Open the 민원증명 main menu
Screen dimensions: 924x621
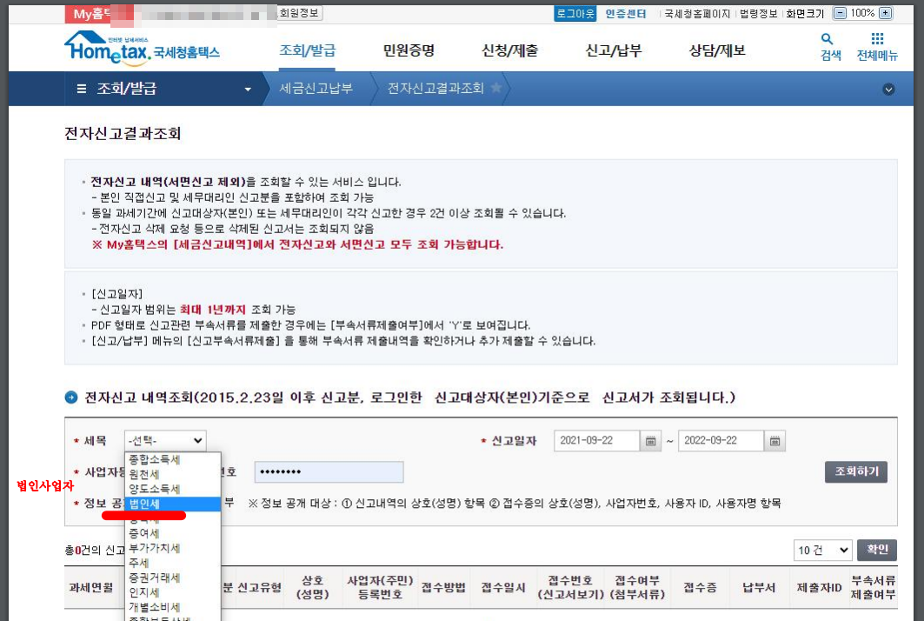pos(409,50)
